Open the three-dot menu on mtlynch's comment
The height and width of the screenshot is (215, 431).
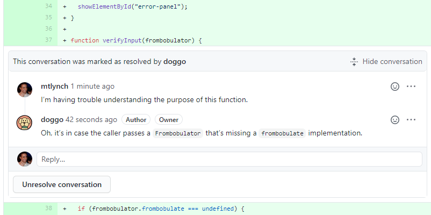(411, 87)
